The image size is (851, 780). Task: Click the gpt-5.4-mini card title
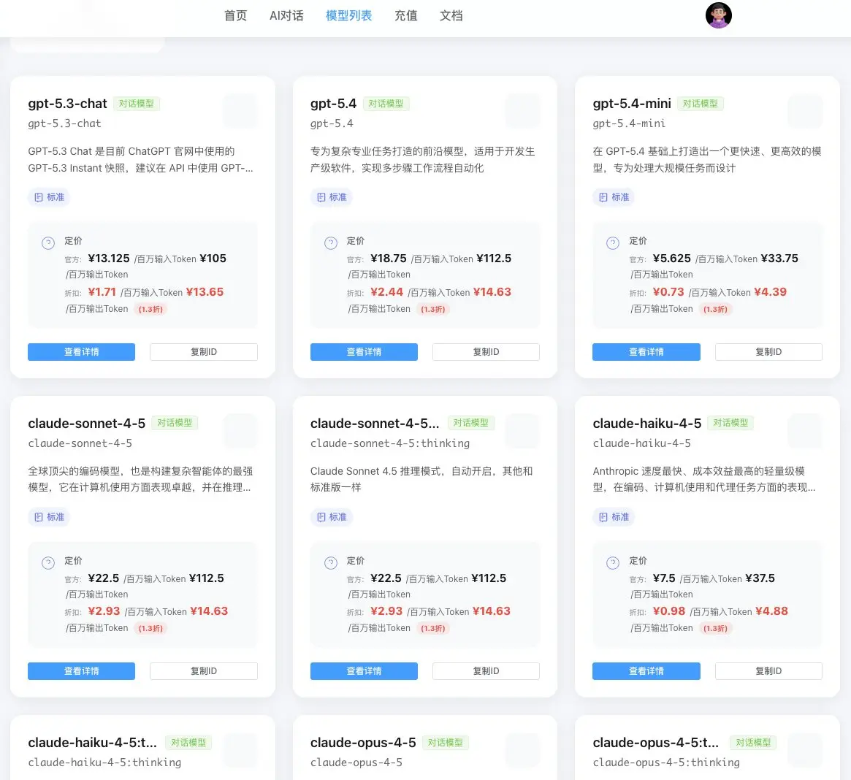pyautogui.click(x=632, y=104)
